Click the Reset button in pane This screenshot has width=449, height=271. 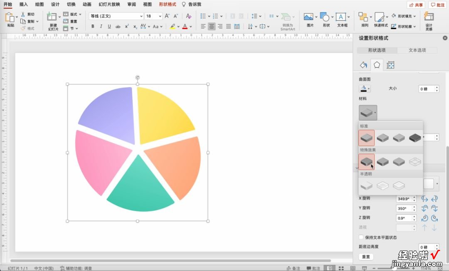pyautogui.click(x=366, y=257)
